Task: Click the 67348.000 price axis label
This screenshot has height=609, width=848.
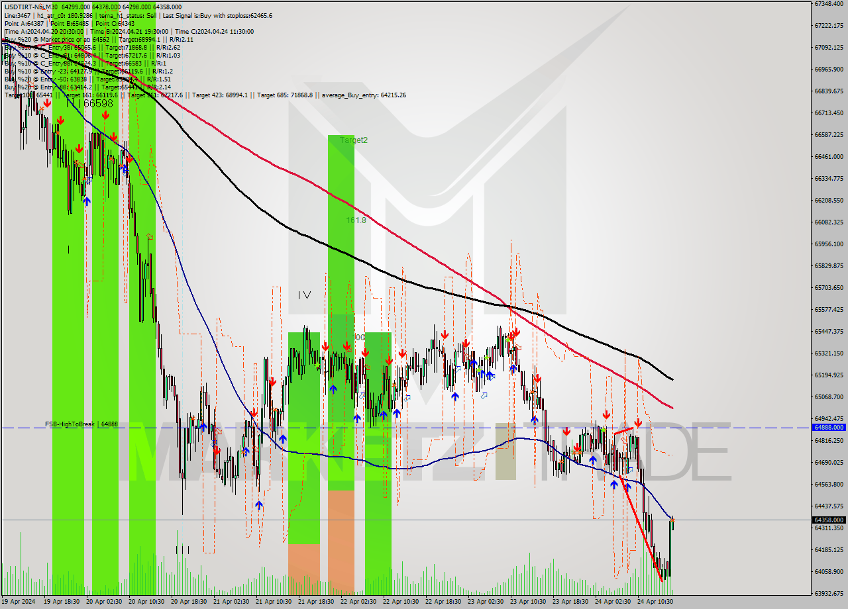Action: tap(829, 4)
